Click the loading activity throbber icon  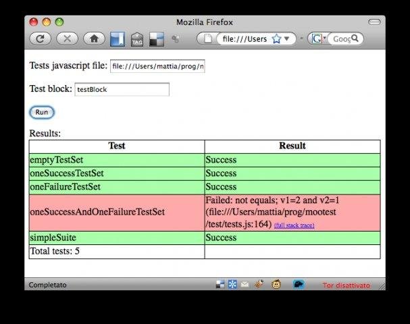click(x=175, y=39)
